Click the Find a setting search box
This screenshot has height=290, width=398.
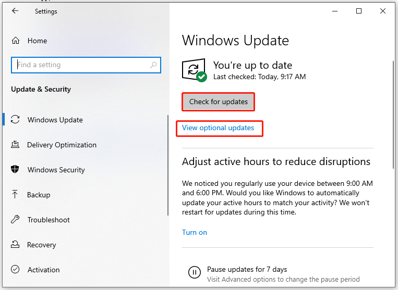[x=86, y=65]
